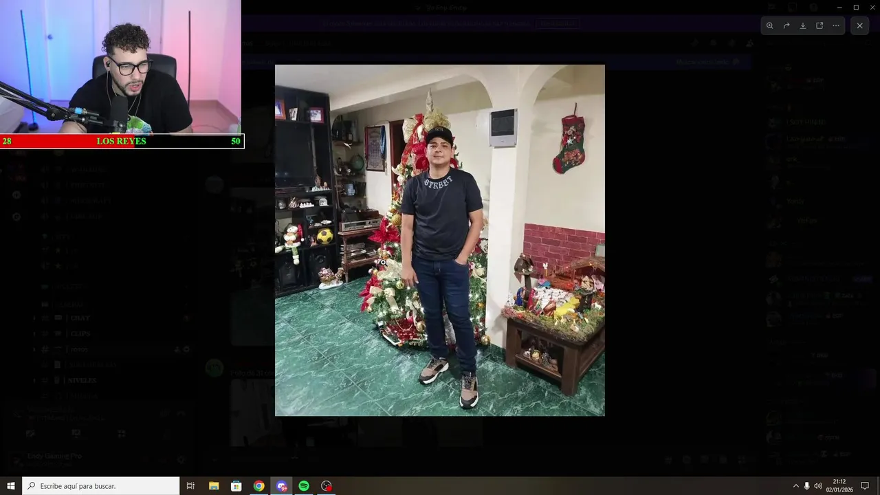The width and height of the screenshot is (880, 495).
Task: Close the image viewer with the X button
Action: (x=859, y=25)
